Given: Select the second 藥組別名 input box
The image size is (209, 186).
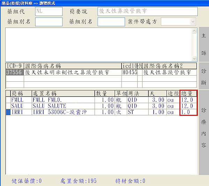Looking at the screenshot, I should (111, 22).
